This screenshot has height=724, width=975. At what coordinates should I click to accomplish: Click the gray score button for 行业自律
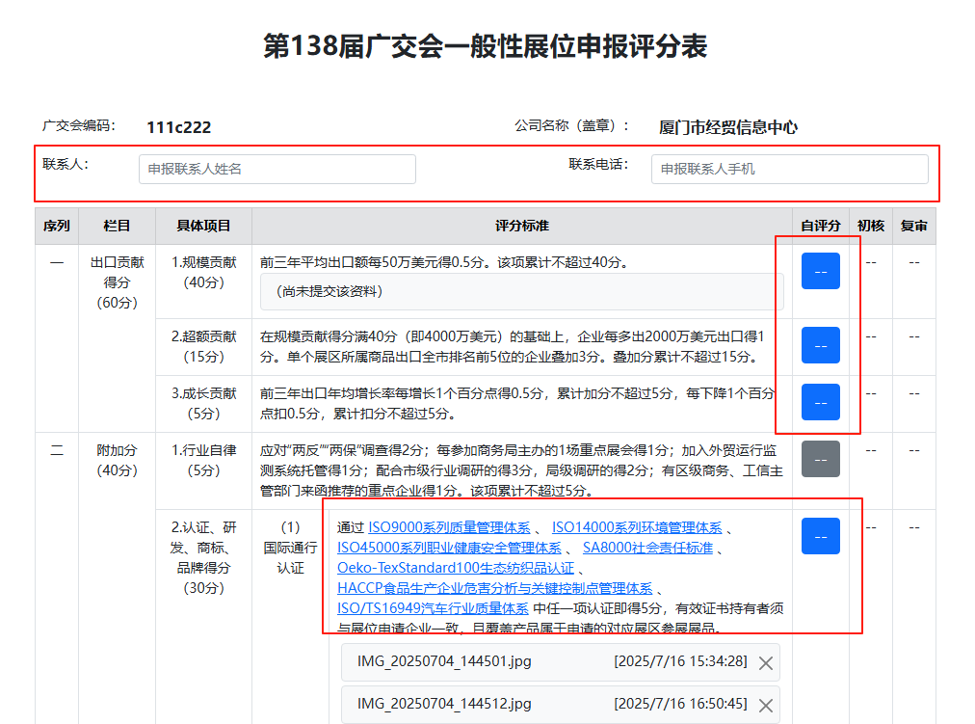820,459
